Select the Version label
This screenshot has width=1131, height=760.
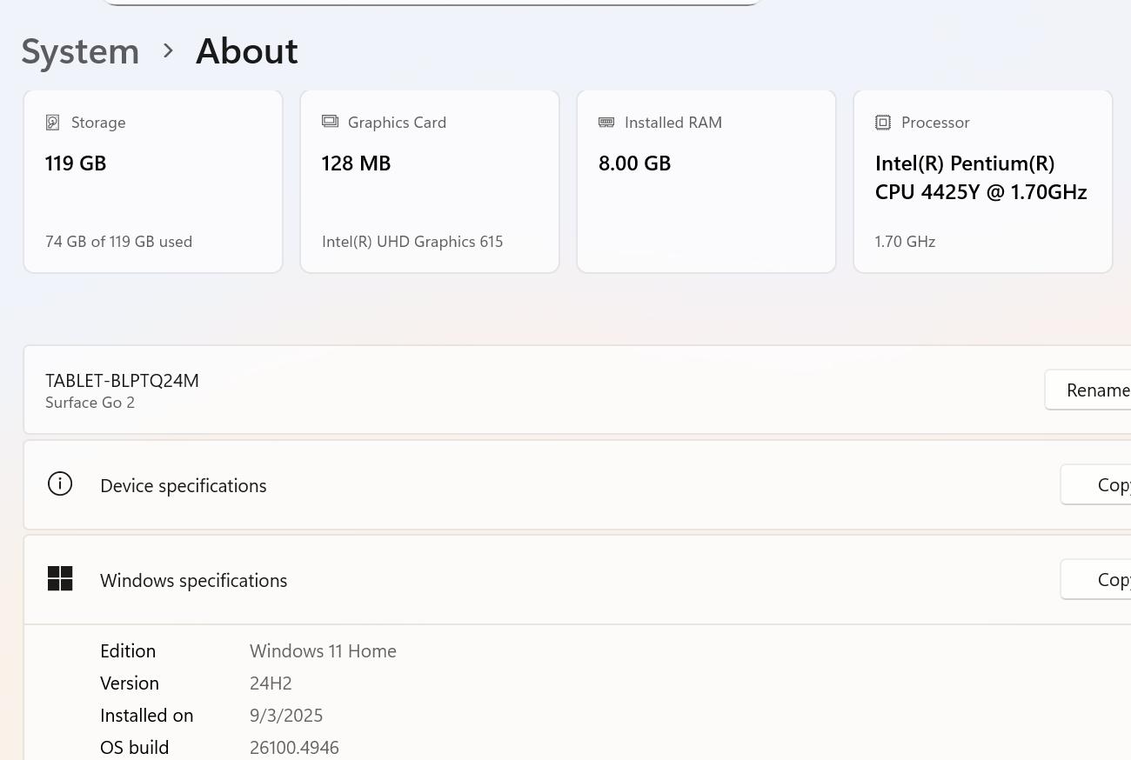pos(130,683)
